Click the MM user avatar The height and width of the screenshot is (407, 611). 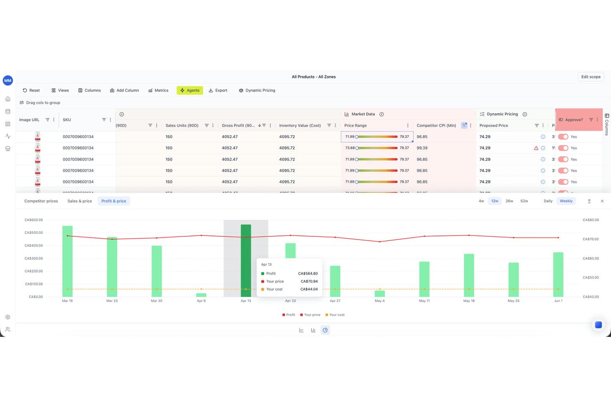click(8, 80)
